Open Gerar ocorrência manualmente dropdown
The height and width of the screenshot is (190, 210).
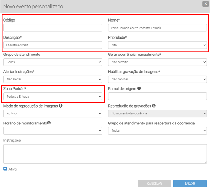tap(157, 62)
